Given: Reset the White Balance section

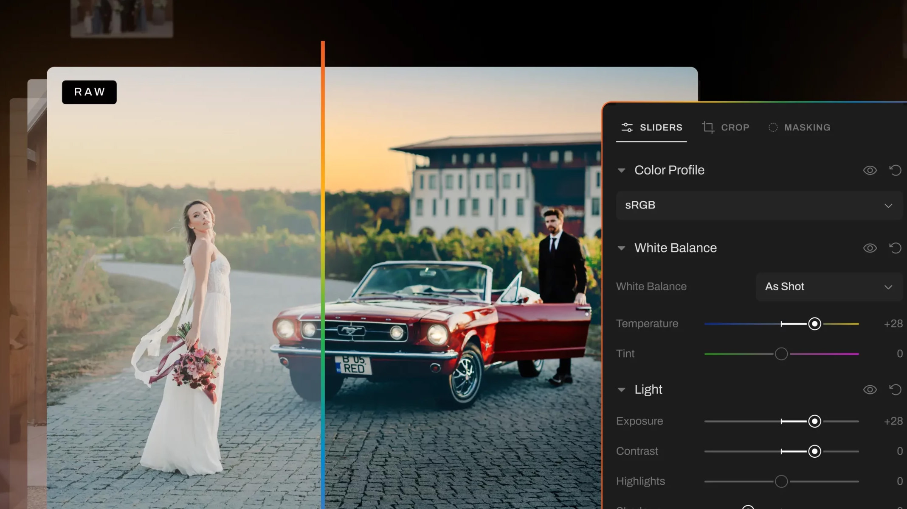Looking at the screenshot, I should click(x=895, y=248).
